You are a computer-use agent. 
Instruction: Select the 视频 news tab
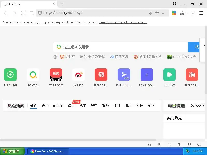point(105,105)
